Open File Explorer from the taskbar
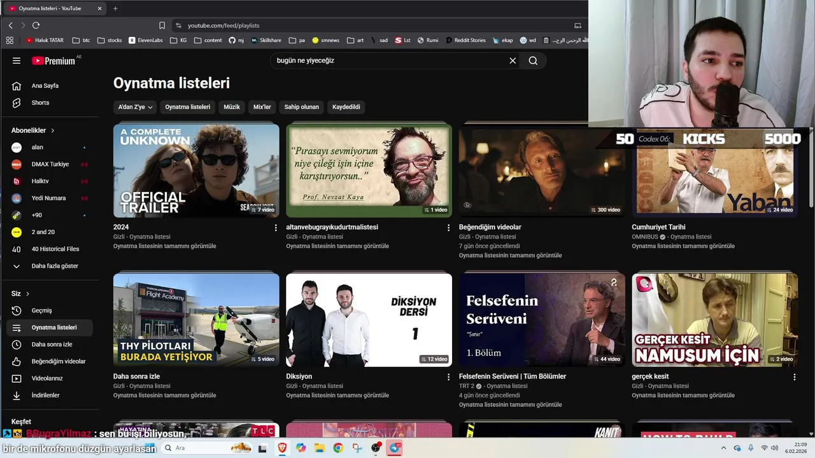The image size is (815, 458). [319, 448]
